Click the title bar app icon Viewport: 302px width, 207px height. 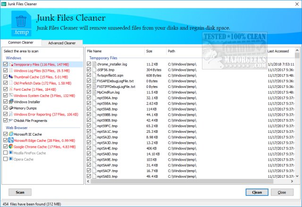pyautogui.click(x=3, y=4)
